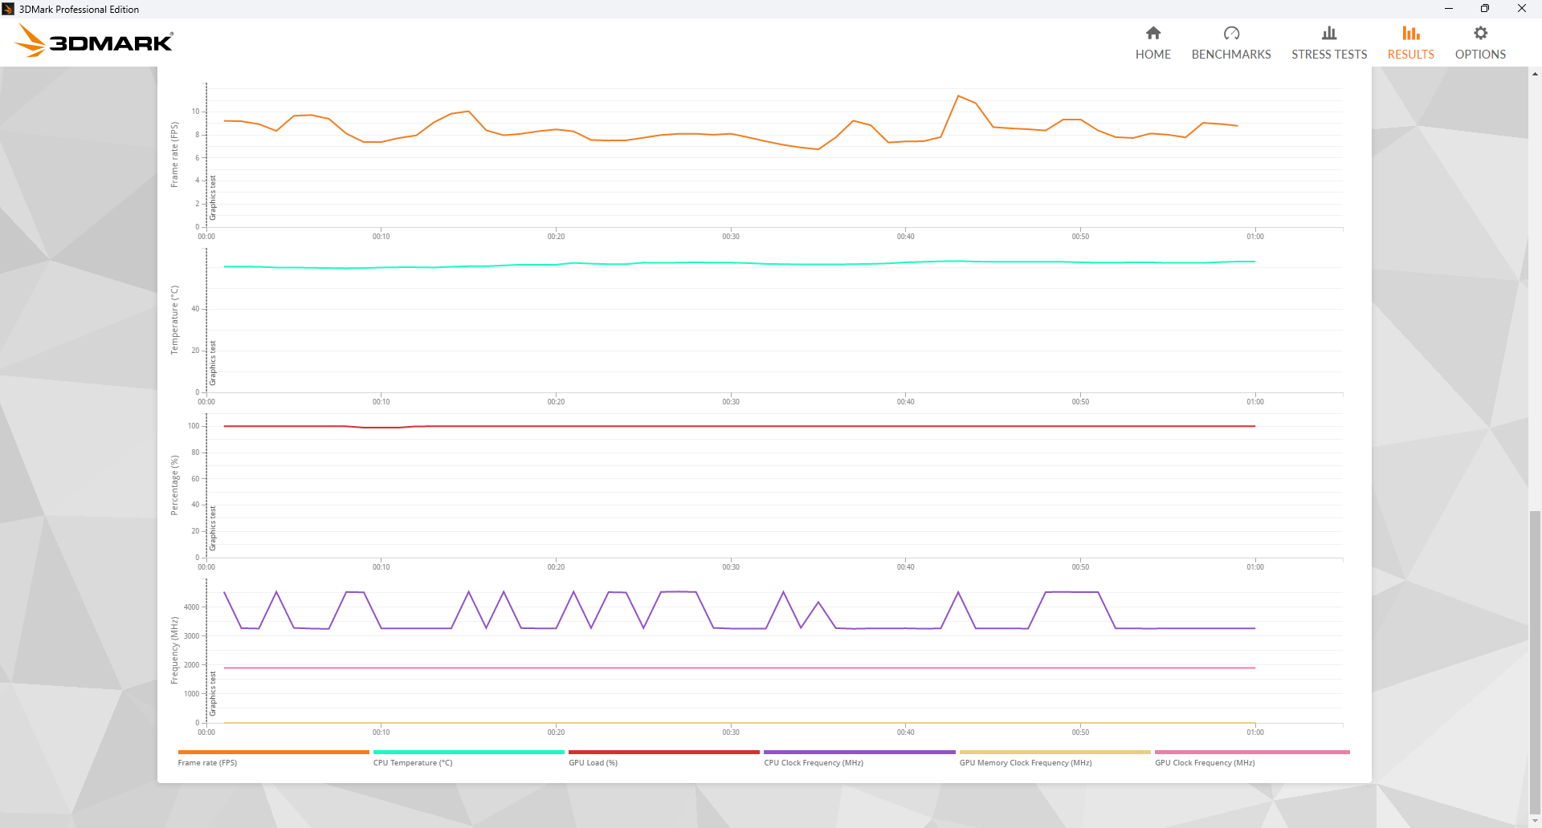
Task: Click the scrollbar up arrow
Action: coord(1535,74)
